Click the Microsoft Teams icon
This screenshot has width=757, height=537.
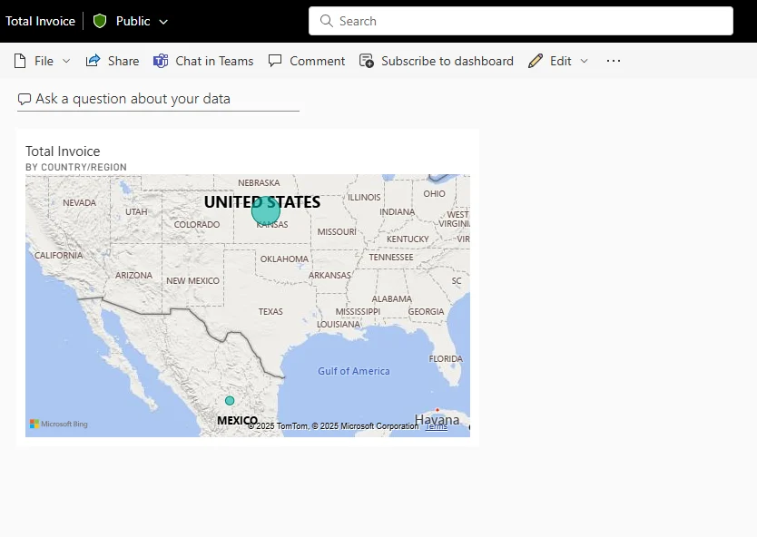pyautogui.click(x=161, y=62)
